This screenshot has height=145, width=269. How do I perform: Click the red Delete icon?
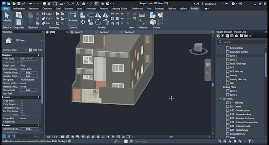122,23
